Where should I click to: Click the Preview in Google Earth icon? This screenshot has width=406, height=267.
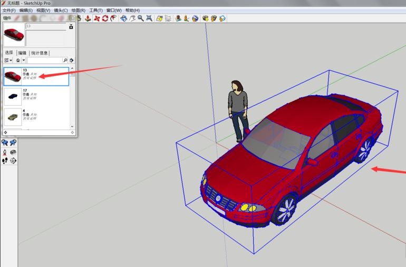tap(195, 18)
